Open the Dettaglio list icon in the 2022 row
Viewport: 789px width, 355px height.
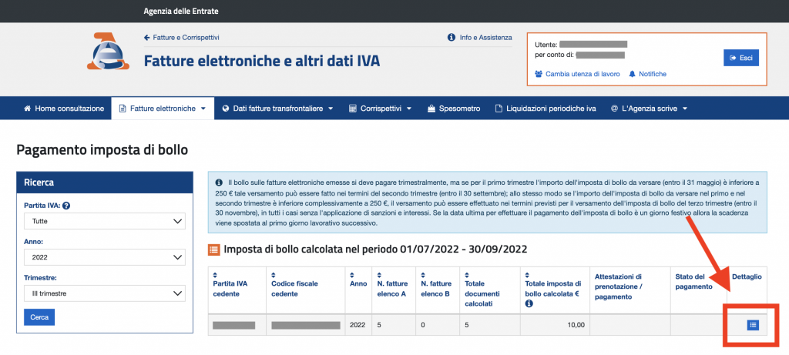753,325
